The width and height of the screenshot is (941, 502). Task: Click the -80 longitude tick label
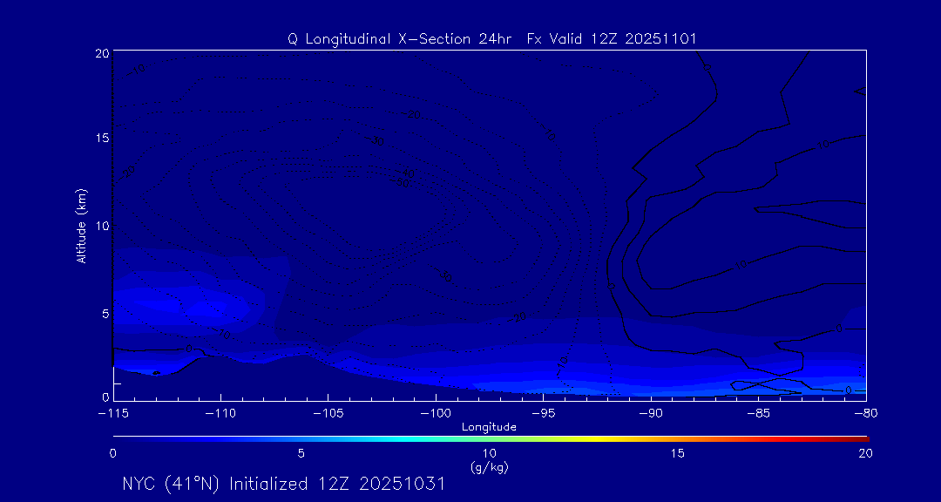tap(866, 414)
